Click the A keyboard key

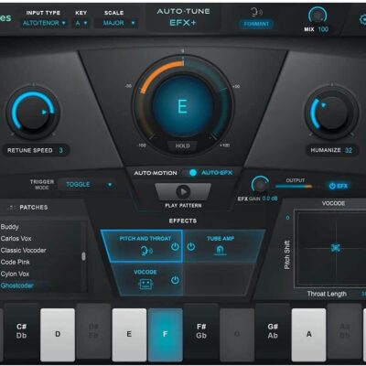(x=308, y=335)
